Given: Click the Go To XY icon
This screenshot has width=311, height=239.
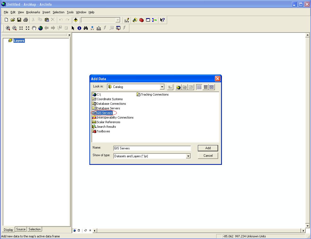Looking at the screenshot, I should [x=92, y=28].
